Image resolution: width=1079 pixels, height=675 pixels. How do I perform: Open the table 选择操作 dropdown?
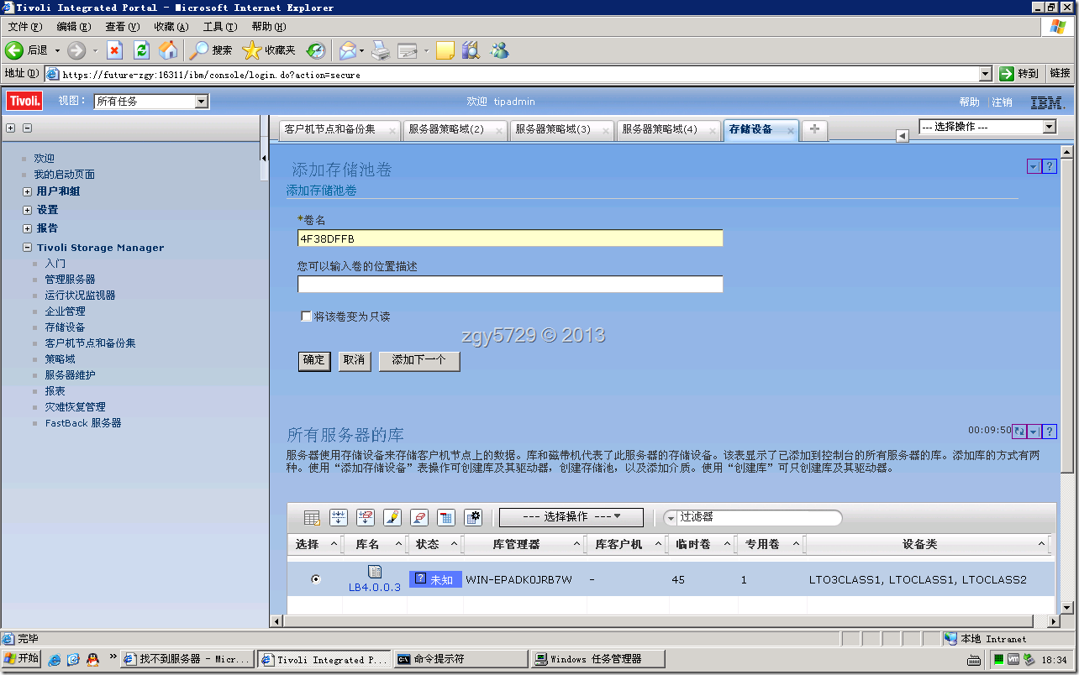pos(571,517)
